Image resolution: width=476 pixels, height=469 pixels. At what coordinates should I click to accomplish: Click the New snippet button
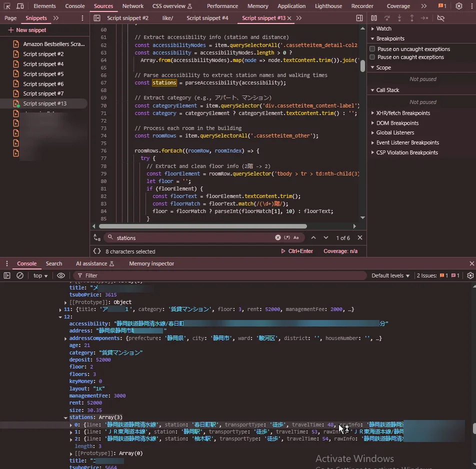(27, 30)
